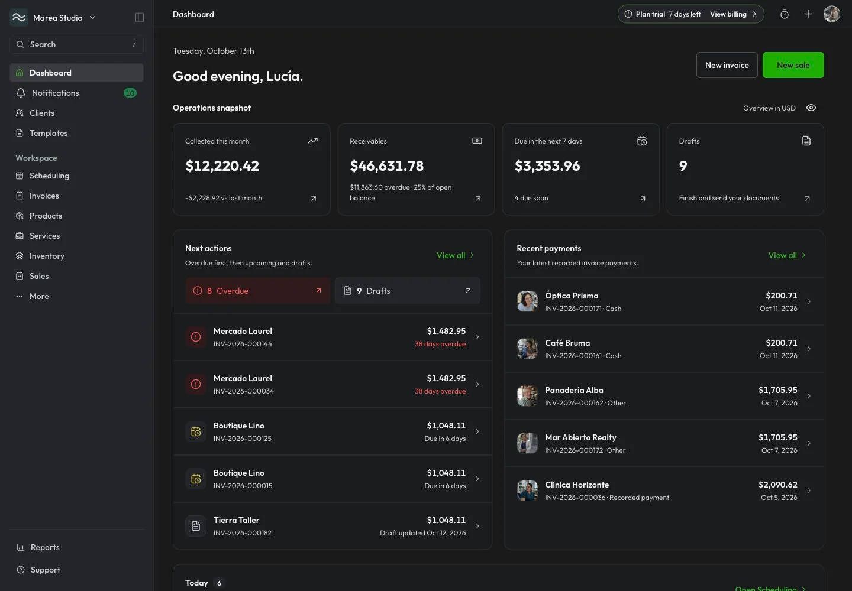Click the Sales sidebar icon
The height and width of the screenshot is (591, 852).
(x=20, y=276)
